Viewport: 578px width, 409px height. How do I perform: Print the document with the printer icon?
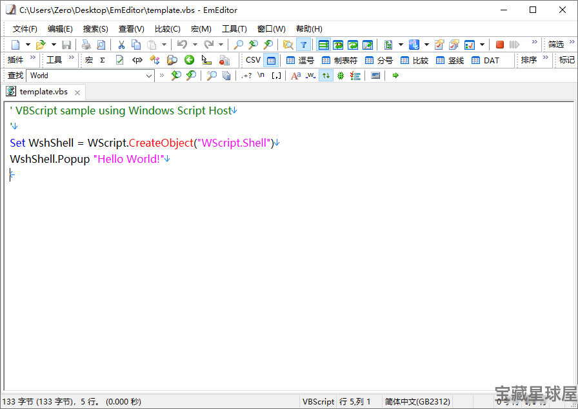coord(86,45)
